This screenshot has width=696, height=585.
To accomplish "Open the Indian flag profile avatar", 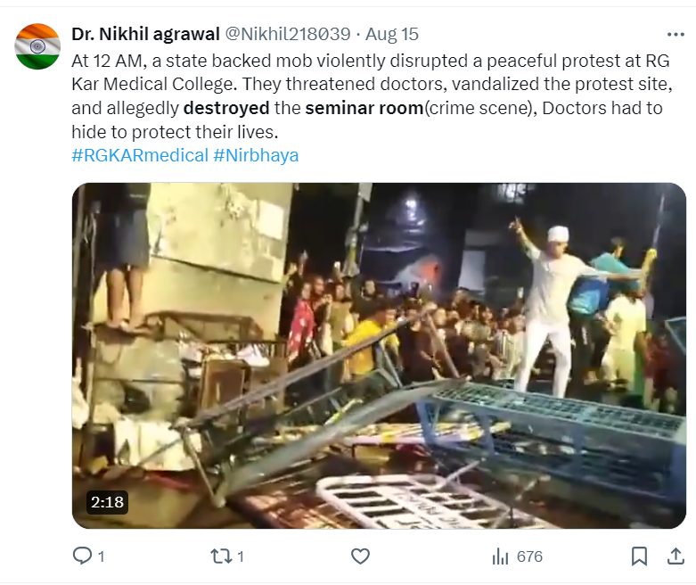I will (x=37, y=46).
